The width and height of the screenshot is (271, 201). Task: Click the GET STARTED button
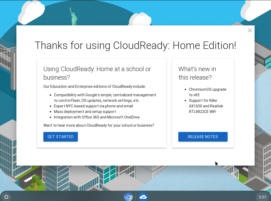point(61,137)
